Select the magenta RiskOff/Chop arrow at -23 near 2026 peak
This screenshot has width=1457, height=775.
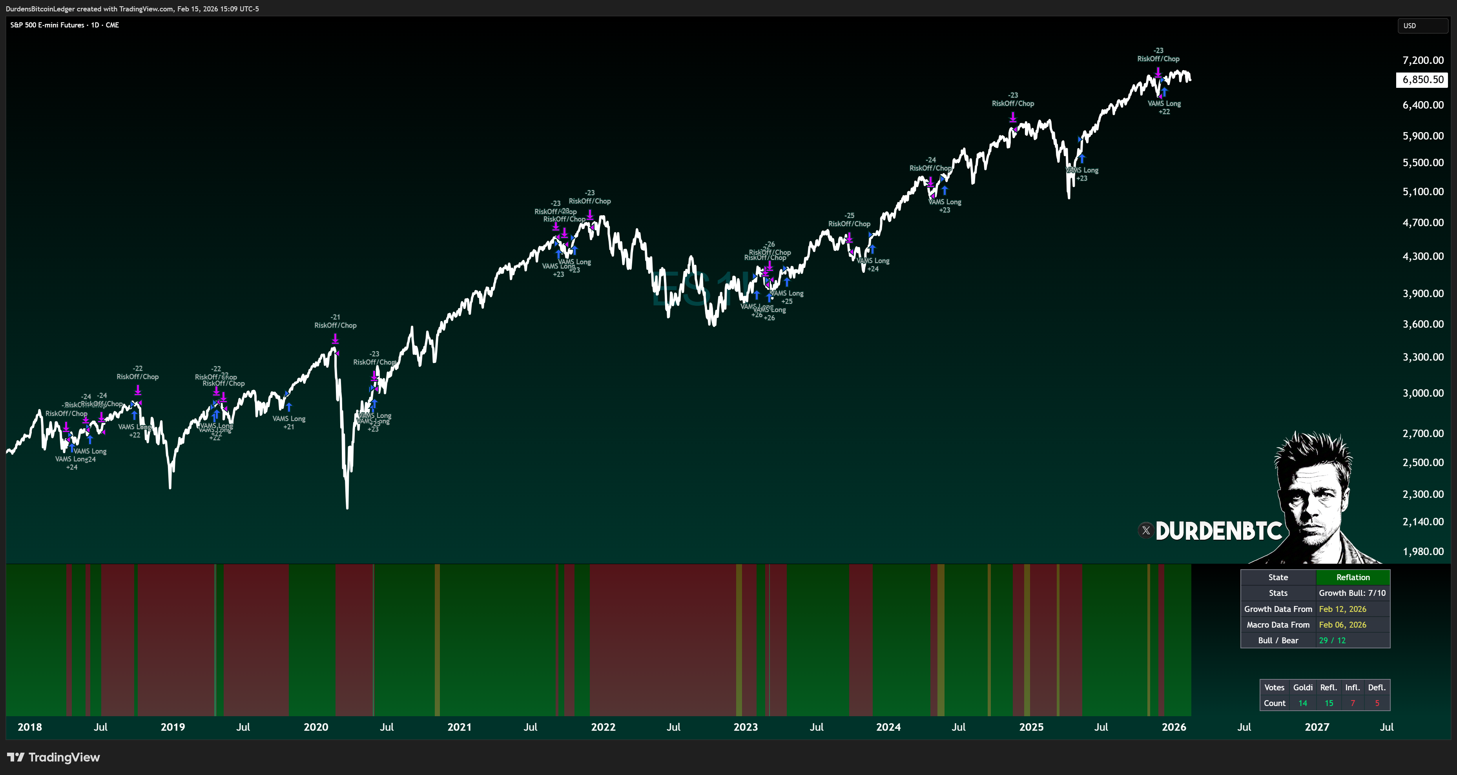click(1158, 72)
